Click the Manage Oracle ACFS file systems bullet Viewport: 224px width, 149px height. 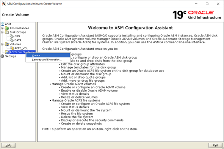(76, 100)
